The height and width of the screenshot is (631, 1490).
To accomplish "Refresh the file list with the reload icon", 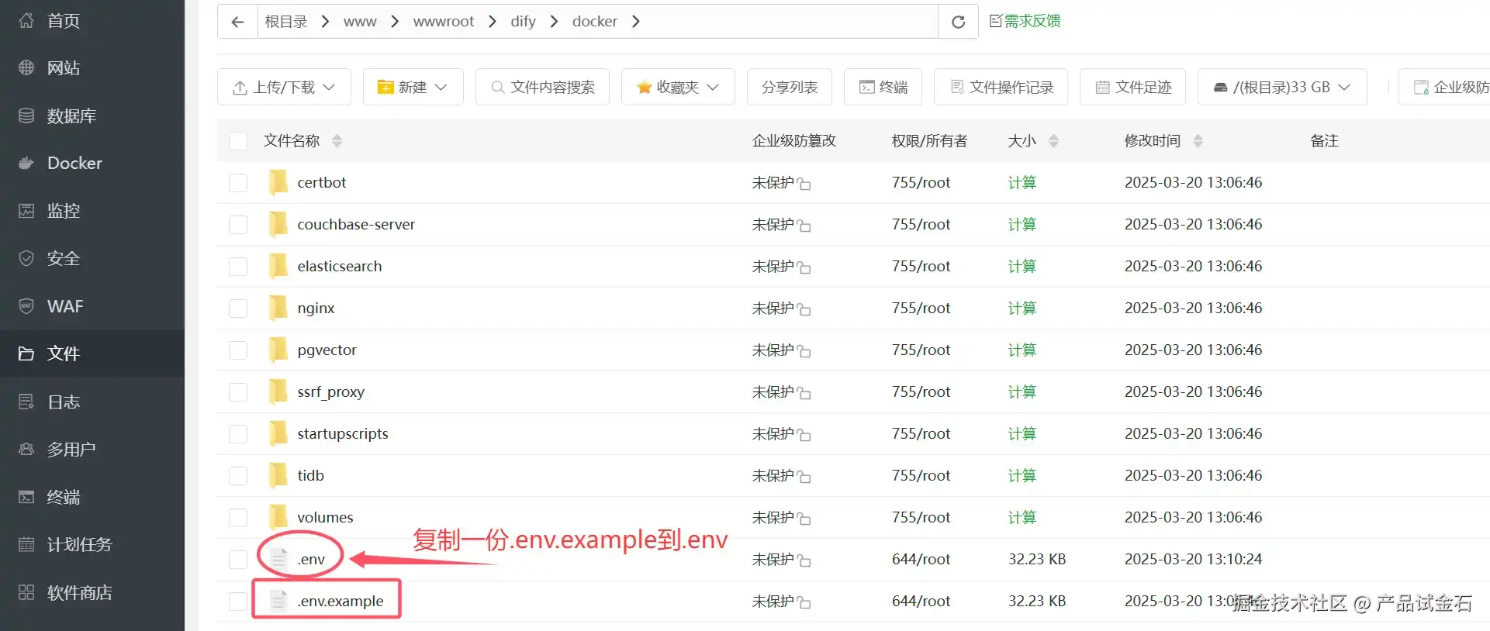I will pyautogui.click(x=958, y=22).
